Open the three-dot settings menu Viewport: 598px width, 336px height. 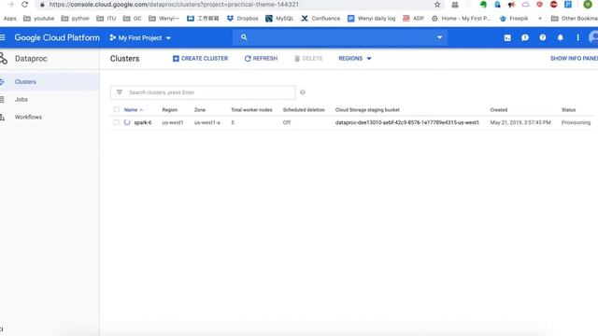tap(577, 37)
